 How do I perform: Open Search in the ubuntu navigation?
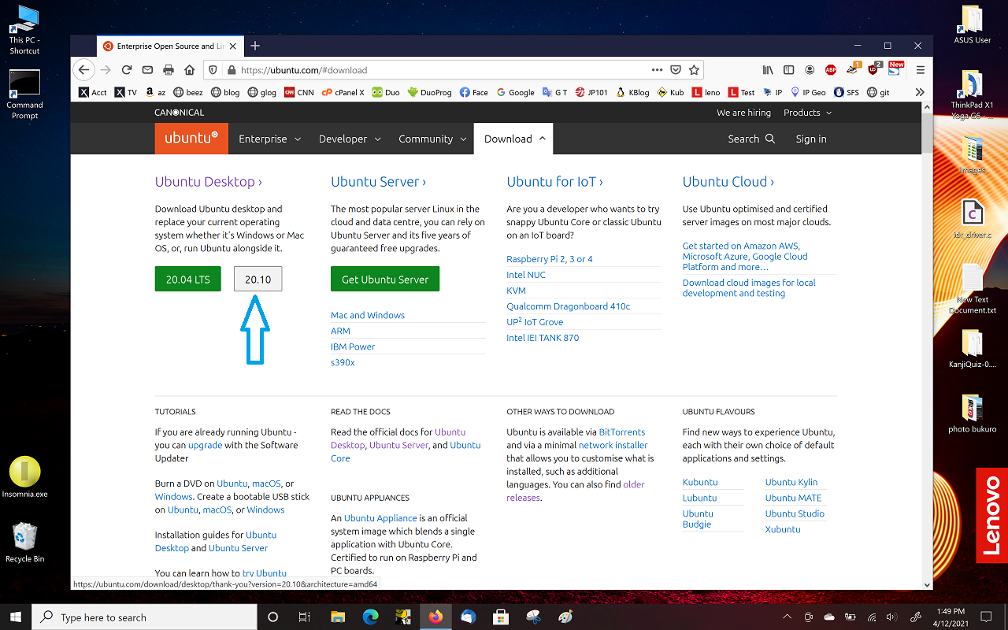point(751,139)
